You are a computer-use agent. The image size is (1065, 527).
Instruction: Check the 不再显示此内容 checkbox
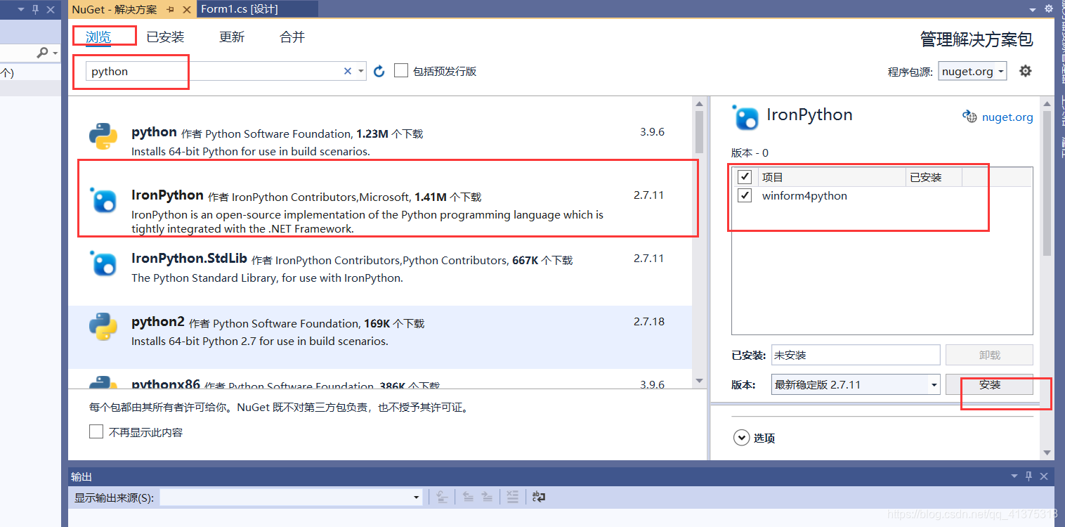pos(96,431)
